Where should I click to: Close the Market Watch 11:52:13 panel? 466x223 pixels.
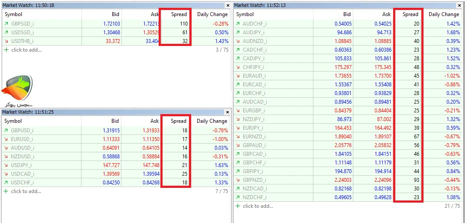point(460,5)
